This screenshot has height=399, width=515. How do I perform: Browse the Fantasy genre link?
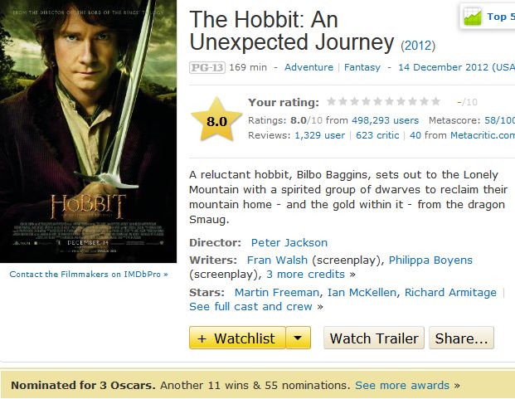pos(362,67)
